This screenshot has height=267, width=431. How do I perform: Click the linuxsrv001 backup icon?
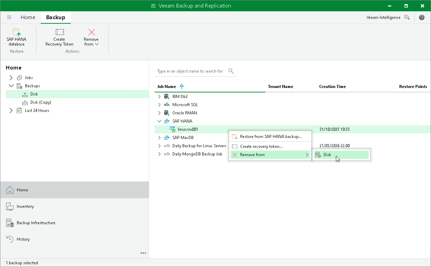(x=172, y=129)
